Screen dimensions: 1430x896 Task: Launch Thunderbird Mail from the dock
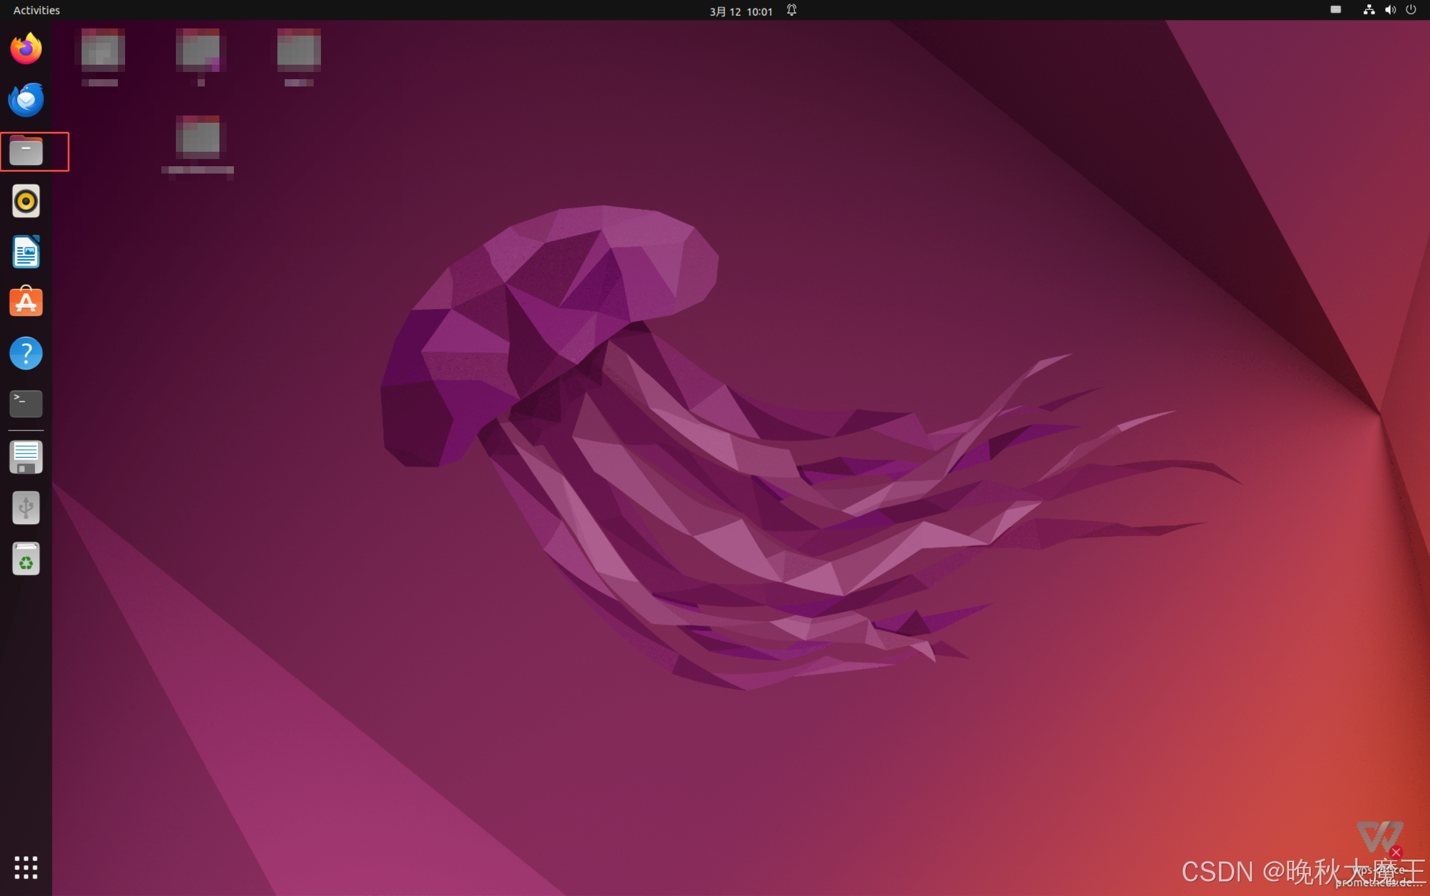click(26, 100)
